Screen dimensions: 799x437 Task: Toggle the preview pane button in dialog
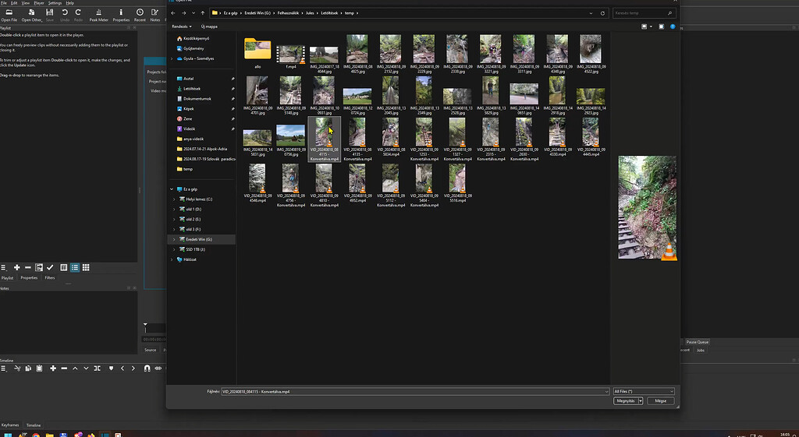click(662, 26)
